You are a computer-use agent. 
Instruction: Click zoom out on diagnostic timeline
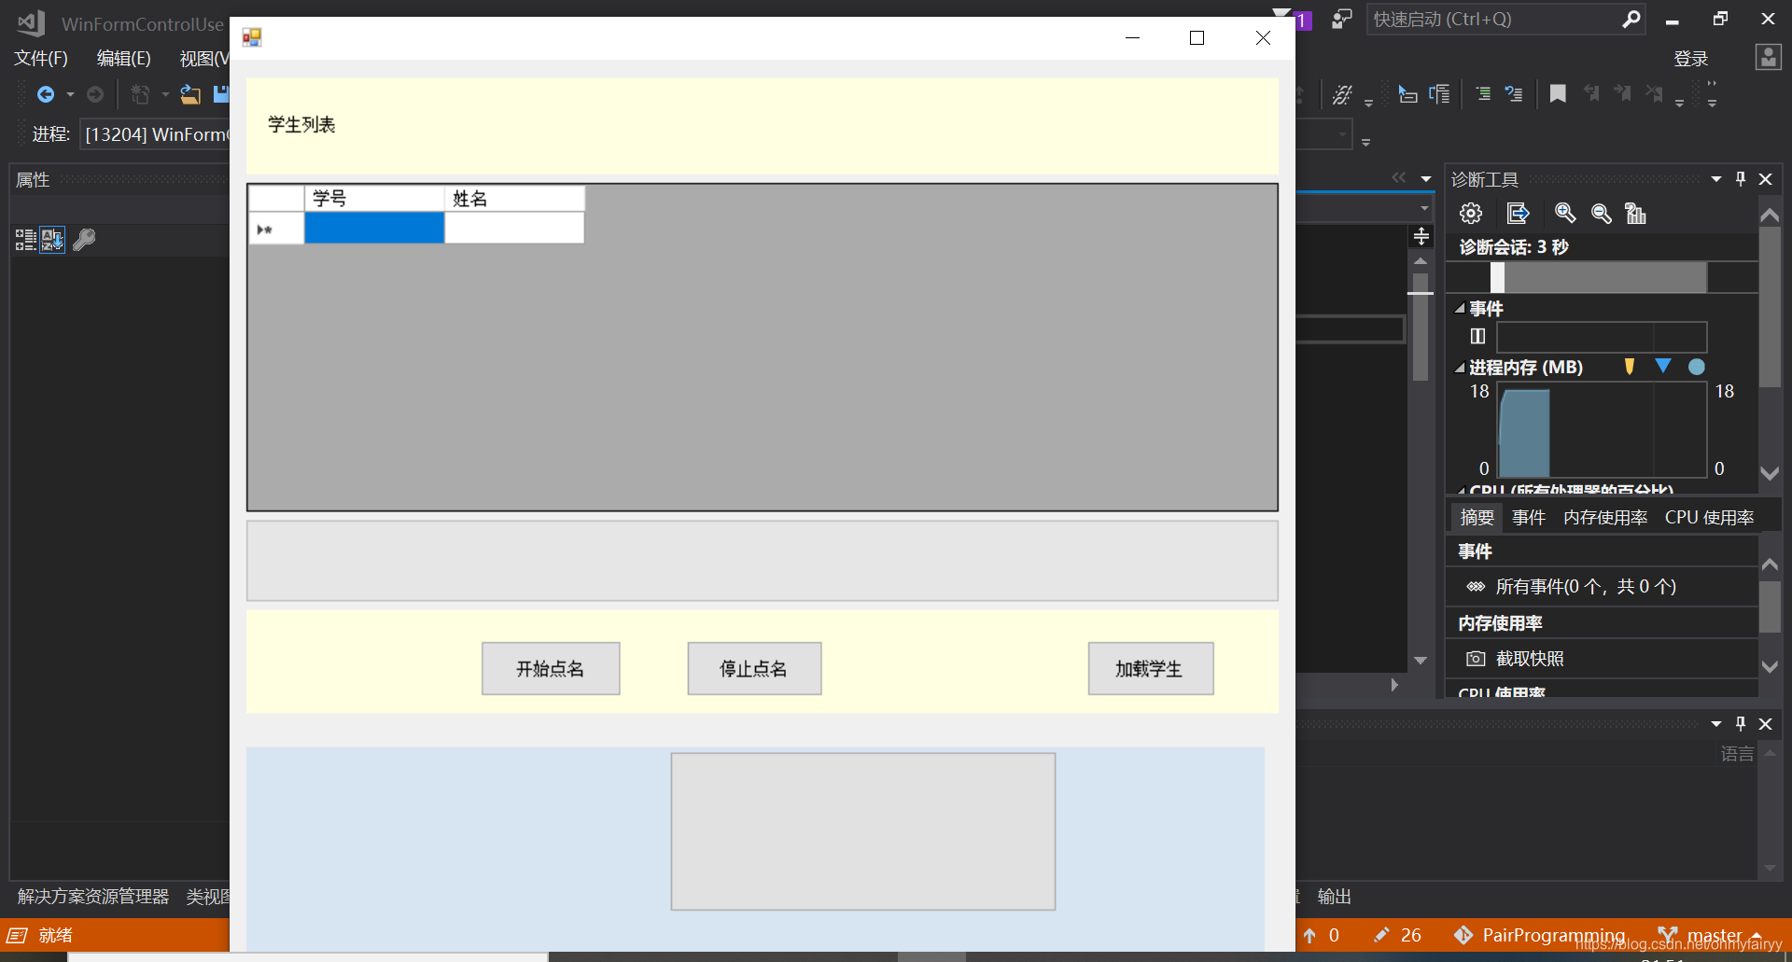point(1602,214)
